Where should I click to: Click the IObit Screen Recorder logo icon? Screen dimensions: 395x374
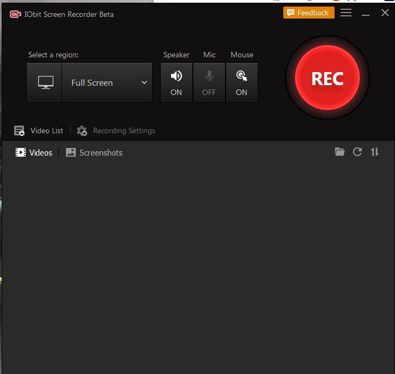point(15,14)
